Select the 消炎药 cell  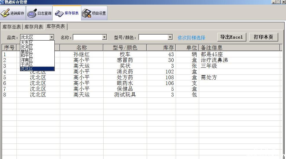click(125, 72)
